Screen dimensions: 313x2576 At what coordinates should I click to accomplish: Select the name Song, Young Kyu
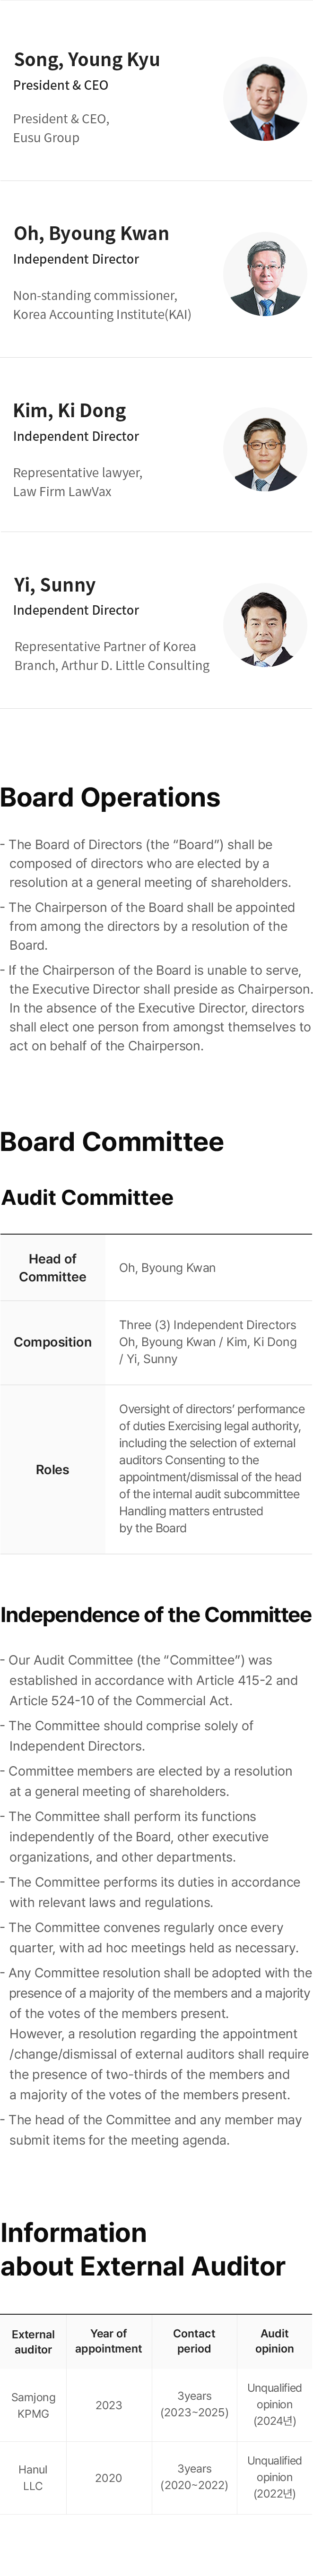click(87, 60)
